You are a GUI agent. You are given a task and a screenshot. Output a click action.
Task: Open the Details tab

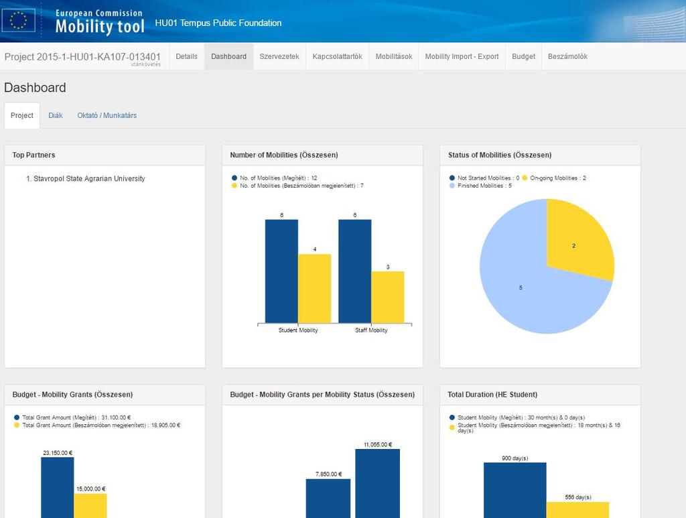tap(186, 56)
